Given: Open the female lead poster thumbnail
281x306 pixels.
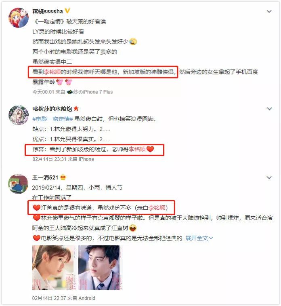Looking at the screenshot, I should click(x=54, y=268).
